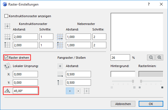
Task: Click Fangraster vertical Abstand field
Action: [x=78, y=83]
